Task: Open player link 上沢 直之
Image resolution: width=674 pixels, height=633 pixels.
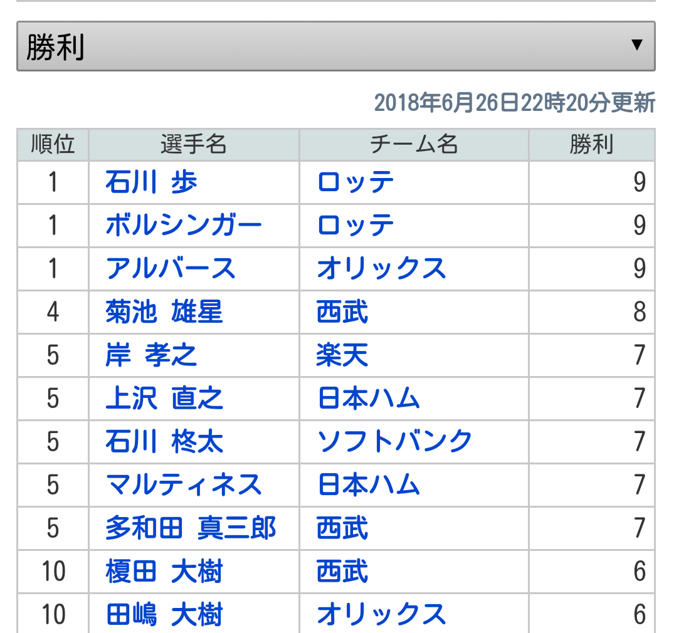Action: [164, 399]
